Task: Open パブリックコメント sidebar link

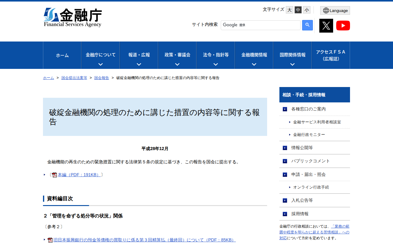Action: pos(310,161)
